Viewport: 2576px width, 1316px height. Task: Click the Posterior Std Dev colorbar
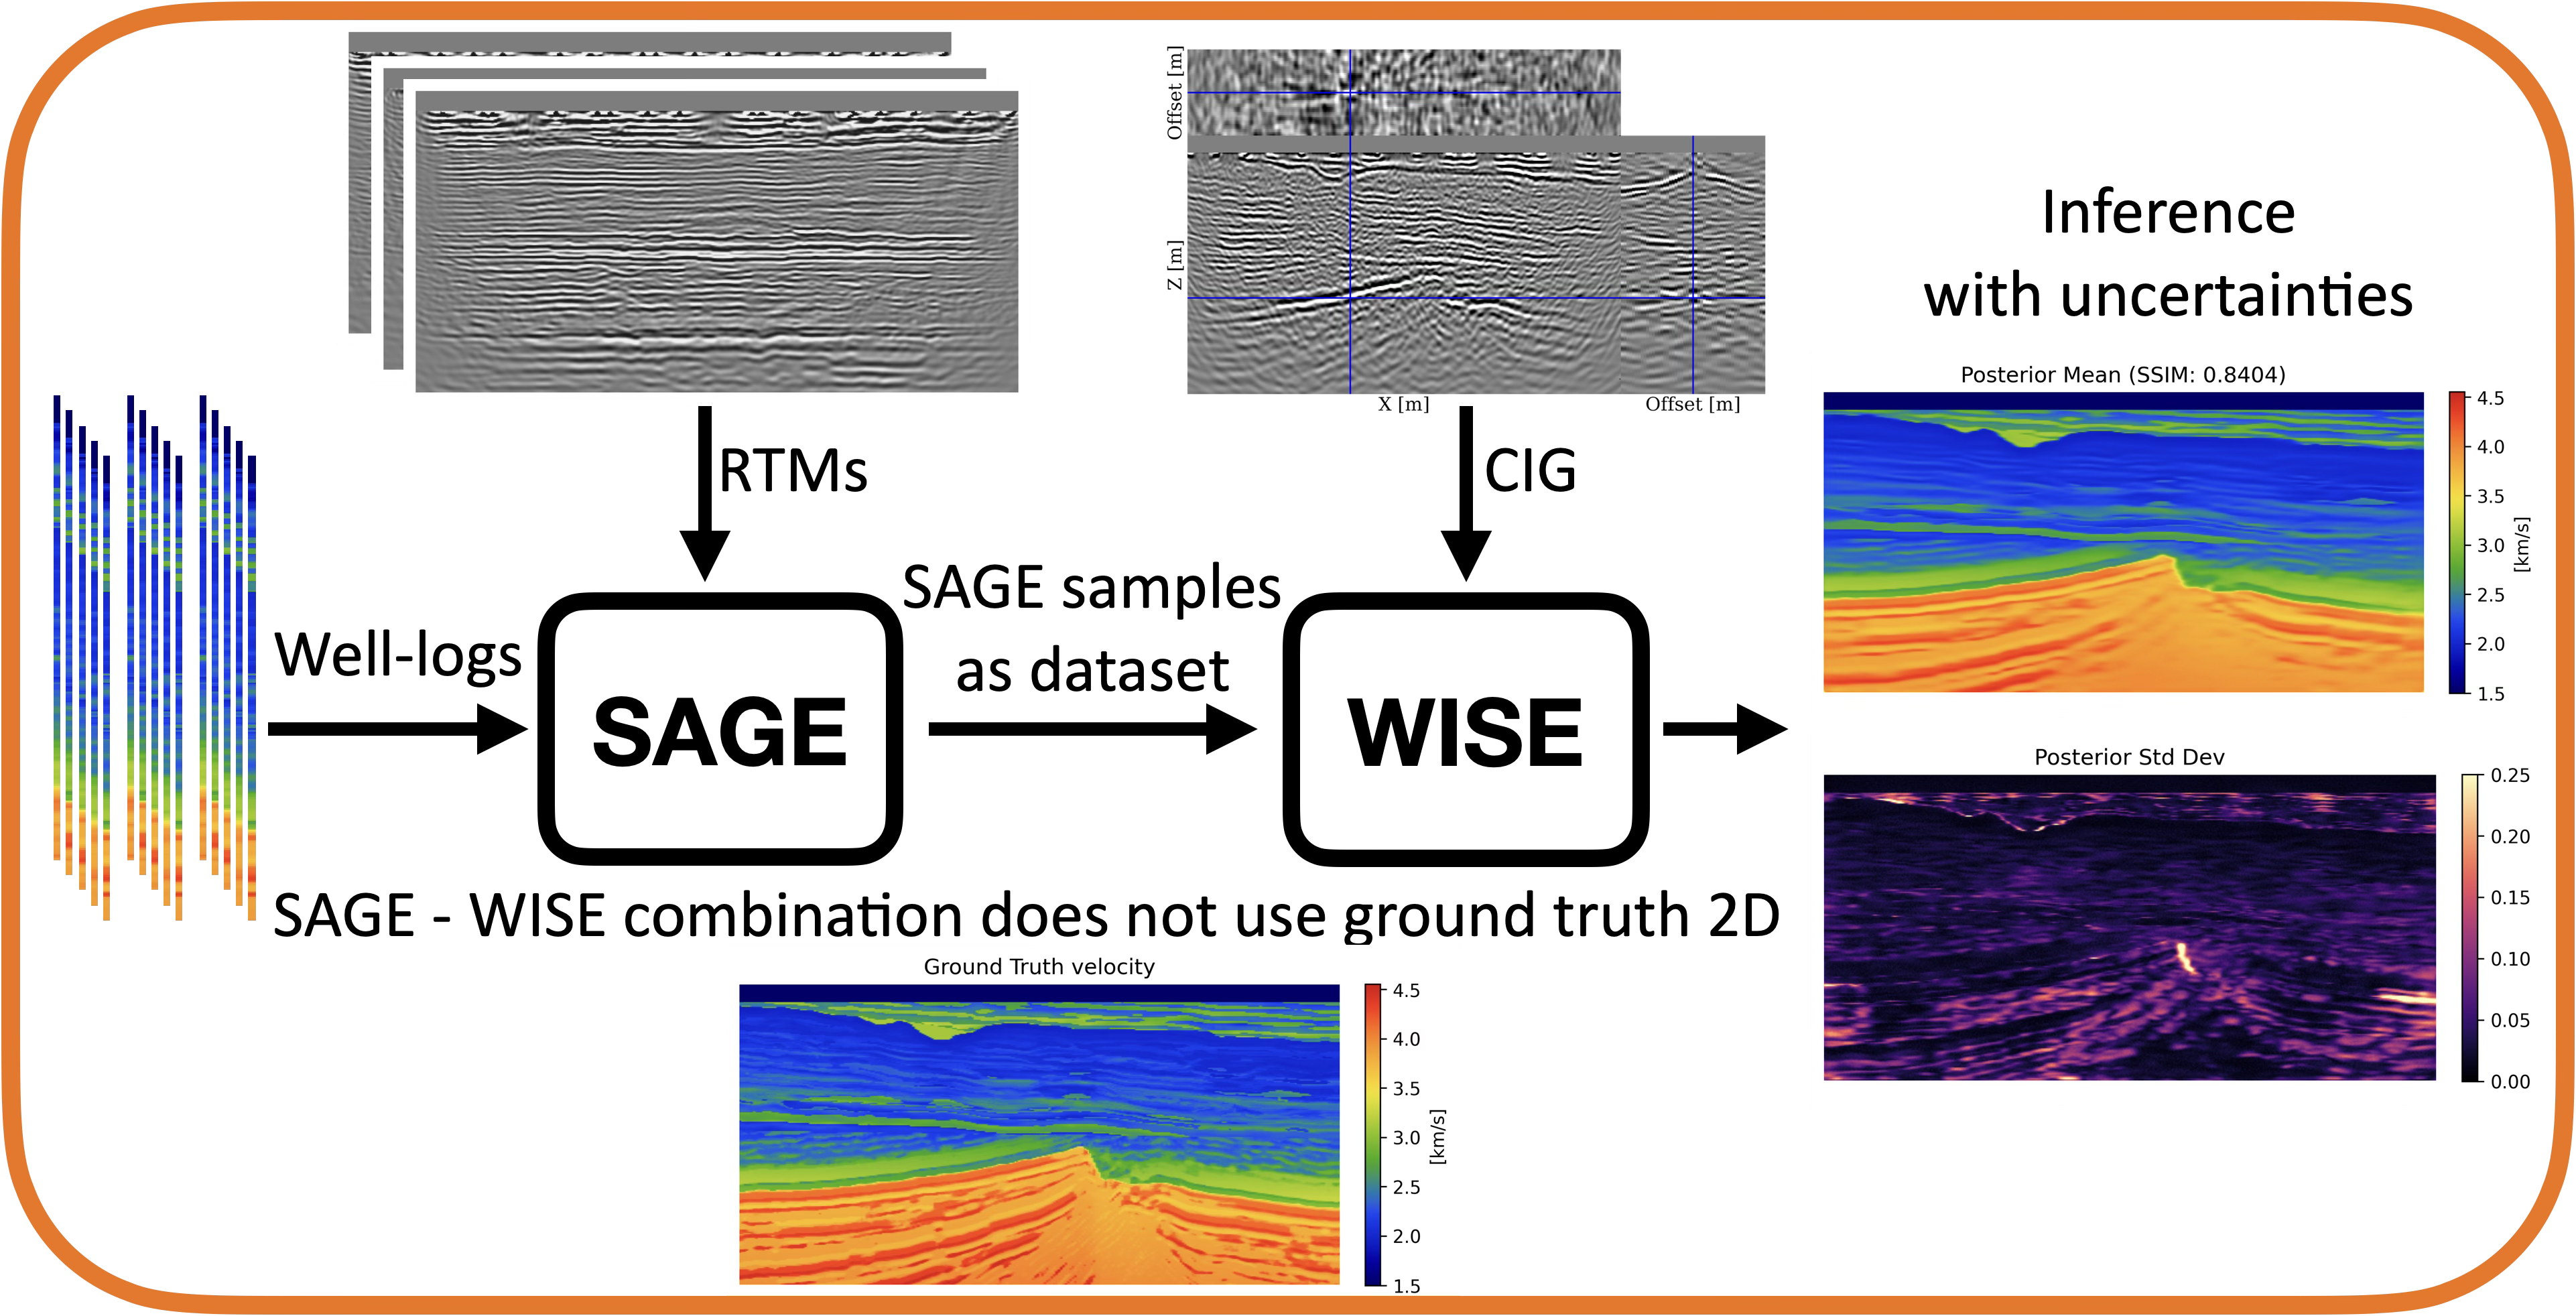click(x=2471, y=927)
